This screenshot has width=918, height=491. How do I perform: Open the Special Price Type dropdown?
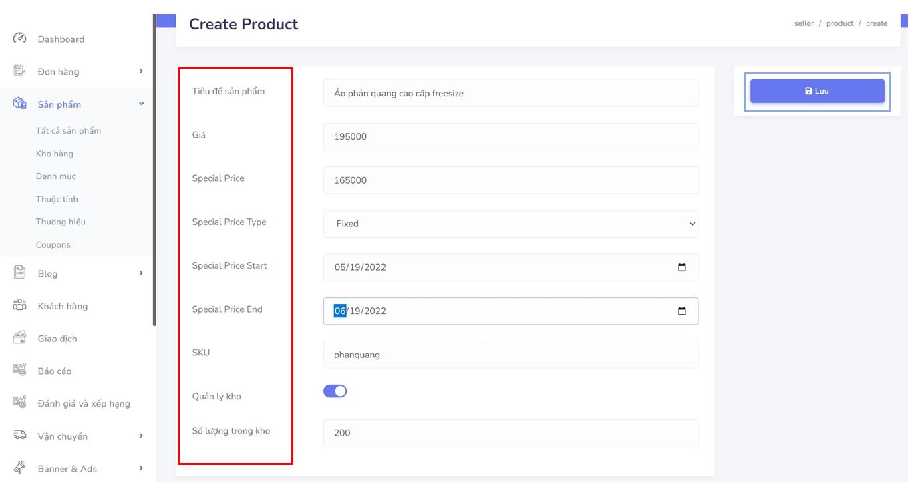tap(510, 224)
